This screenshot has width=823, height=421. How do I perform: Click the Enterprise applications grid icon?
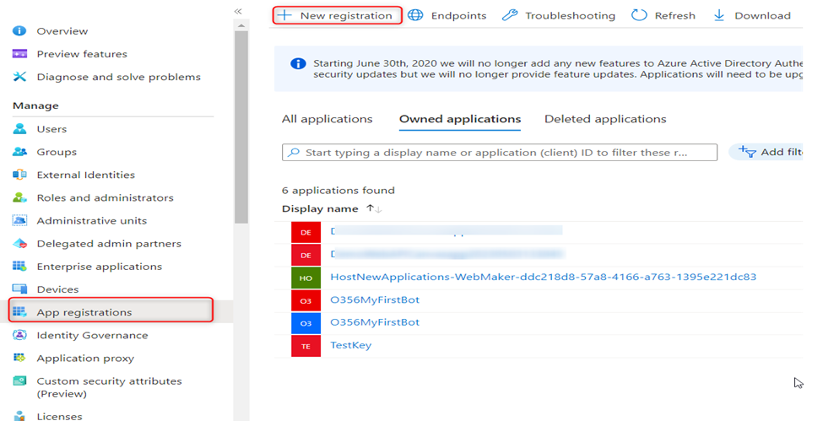point(19,266)
